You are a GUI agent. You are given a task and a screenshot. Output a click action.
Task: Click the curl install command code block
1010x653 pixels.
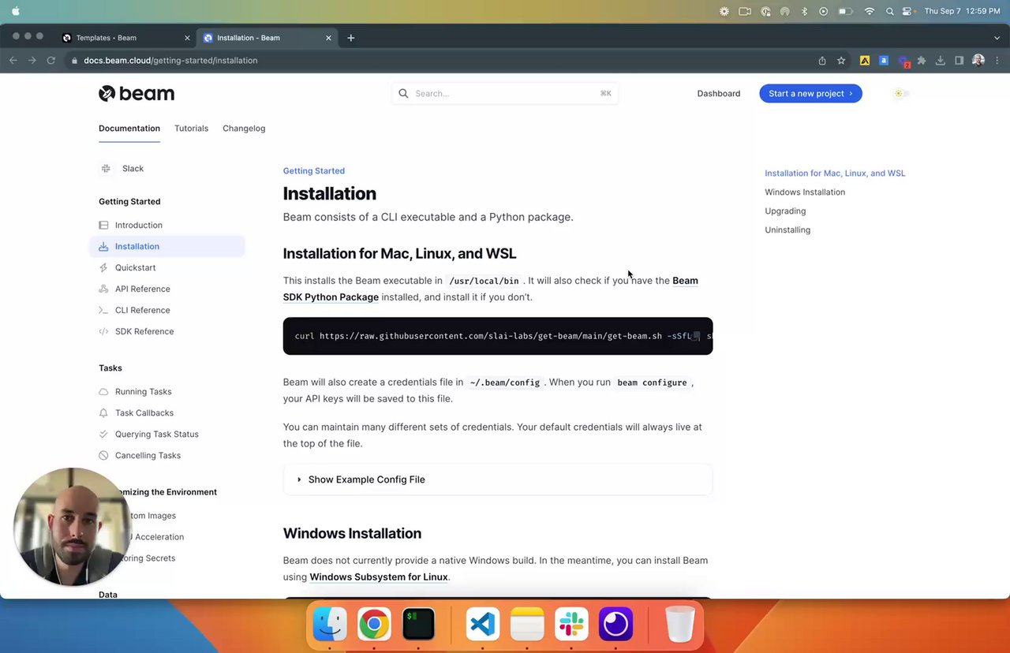pos(498,336)
